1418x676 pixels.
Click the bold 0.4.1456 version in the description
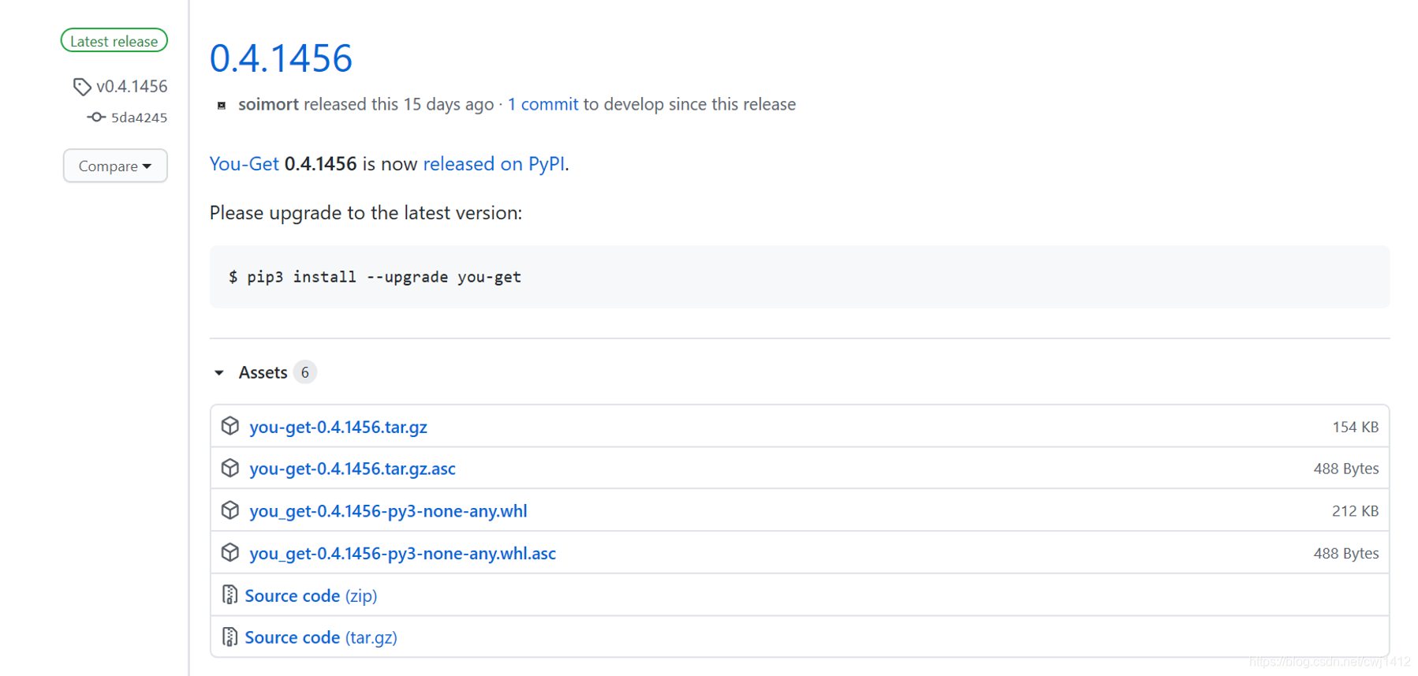pos(320,163)
